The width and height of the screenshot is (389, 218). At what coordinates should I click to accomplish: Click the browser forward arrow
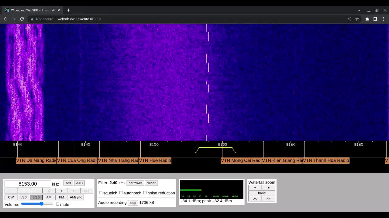coord(14,19)
